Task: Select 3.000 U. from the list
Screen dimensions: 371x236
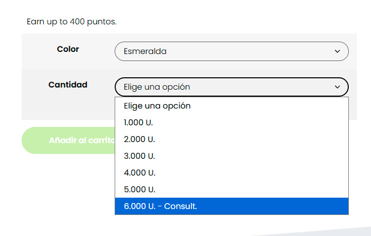Action: tap(140, 156)
